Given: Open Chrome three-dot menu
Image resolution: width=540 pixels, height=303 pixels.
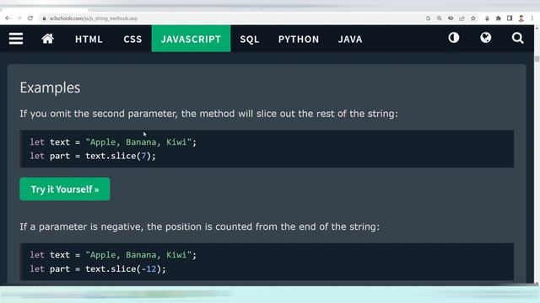Looking at the screenshot, I should pos(532,19).
